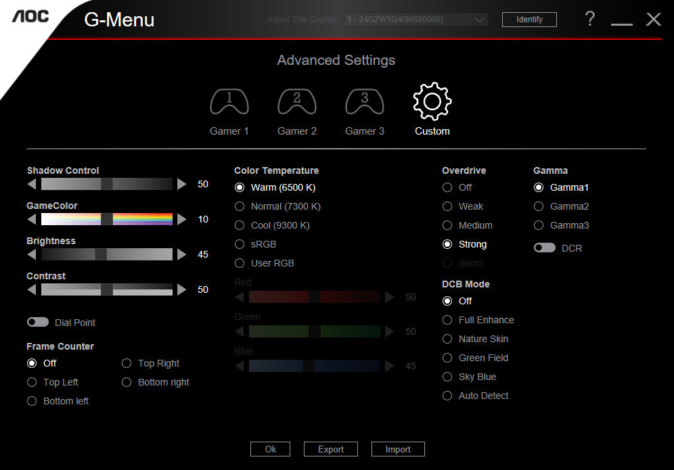Open help with the question mark icon
This screenshot has width=674, height=470.
590,18
